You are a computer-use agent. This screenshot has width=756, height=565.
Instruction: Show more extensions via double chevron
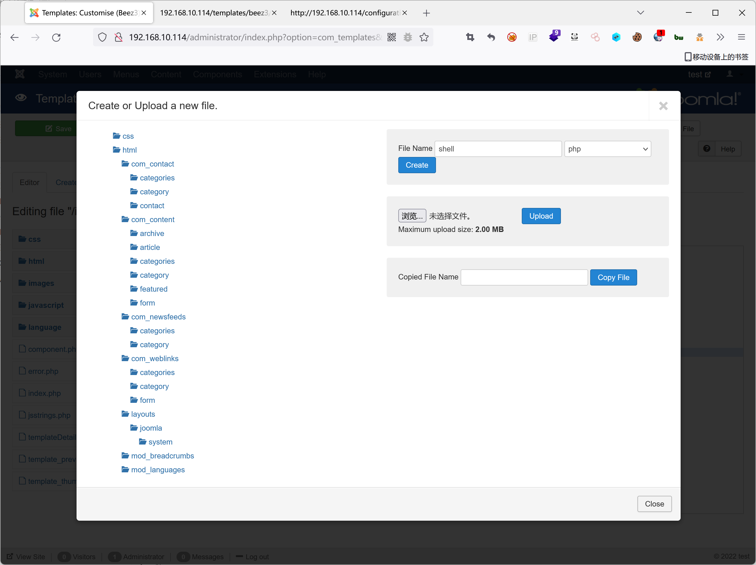tap(720, 37)
